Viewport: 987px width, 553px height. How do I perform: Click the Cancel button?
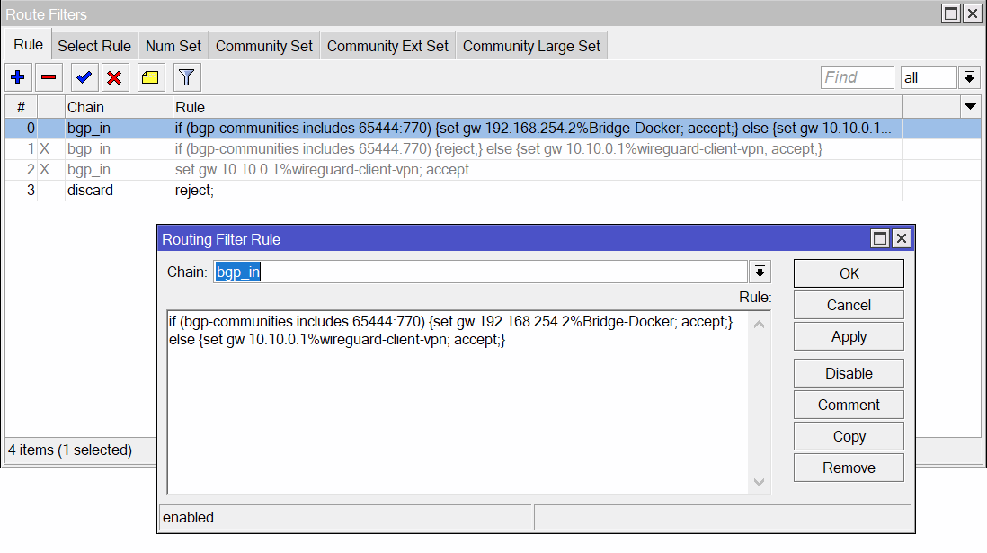click(849, 305)
